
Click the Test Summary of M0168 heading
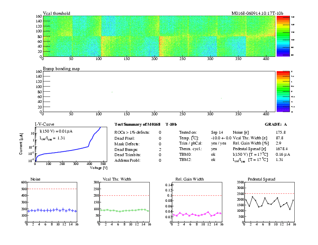coord(137,125)
